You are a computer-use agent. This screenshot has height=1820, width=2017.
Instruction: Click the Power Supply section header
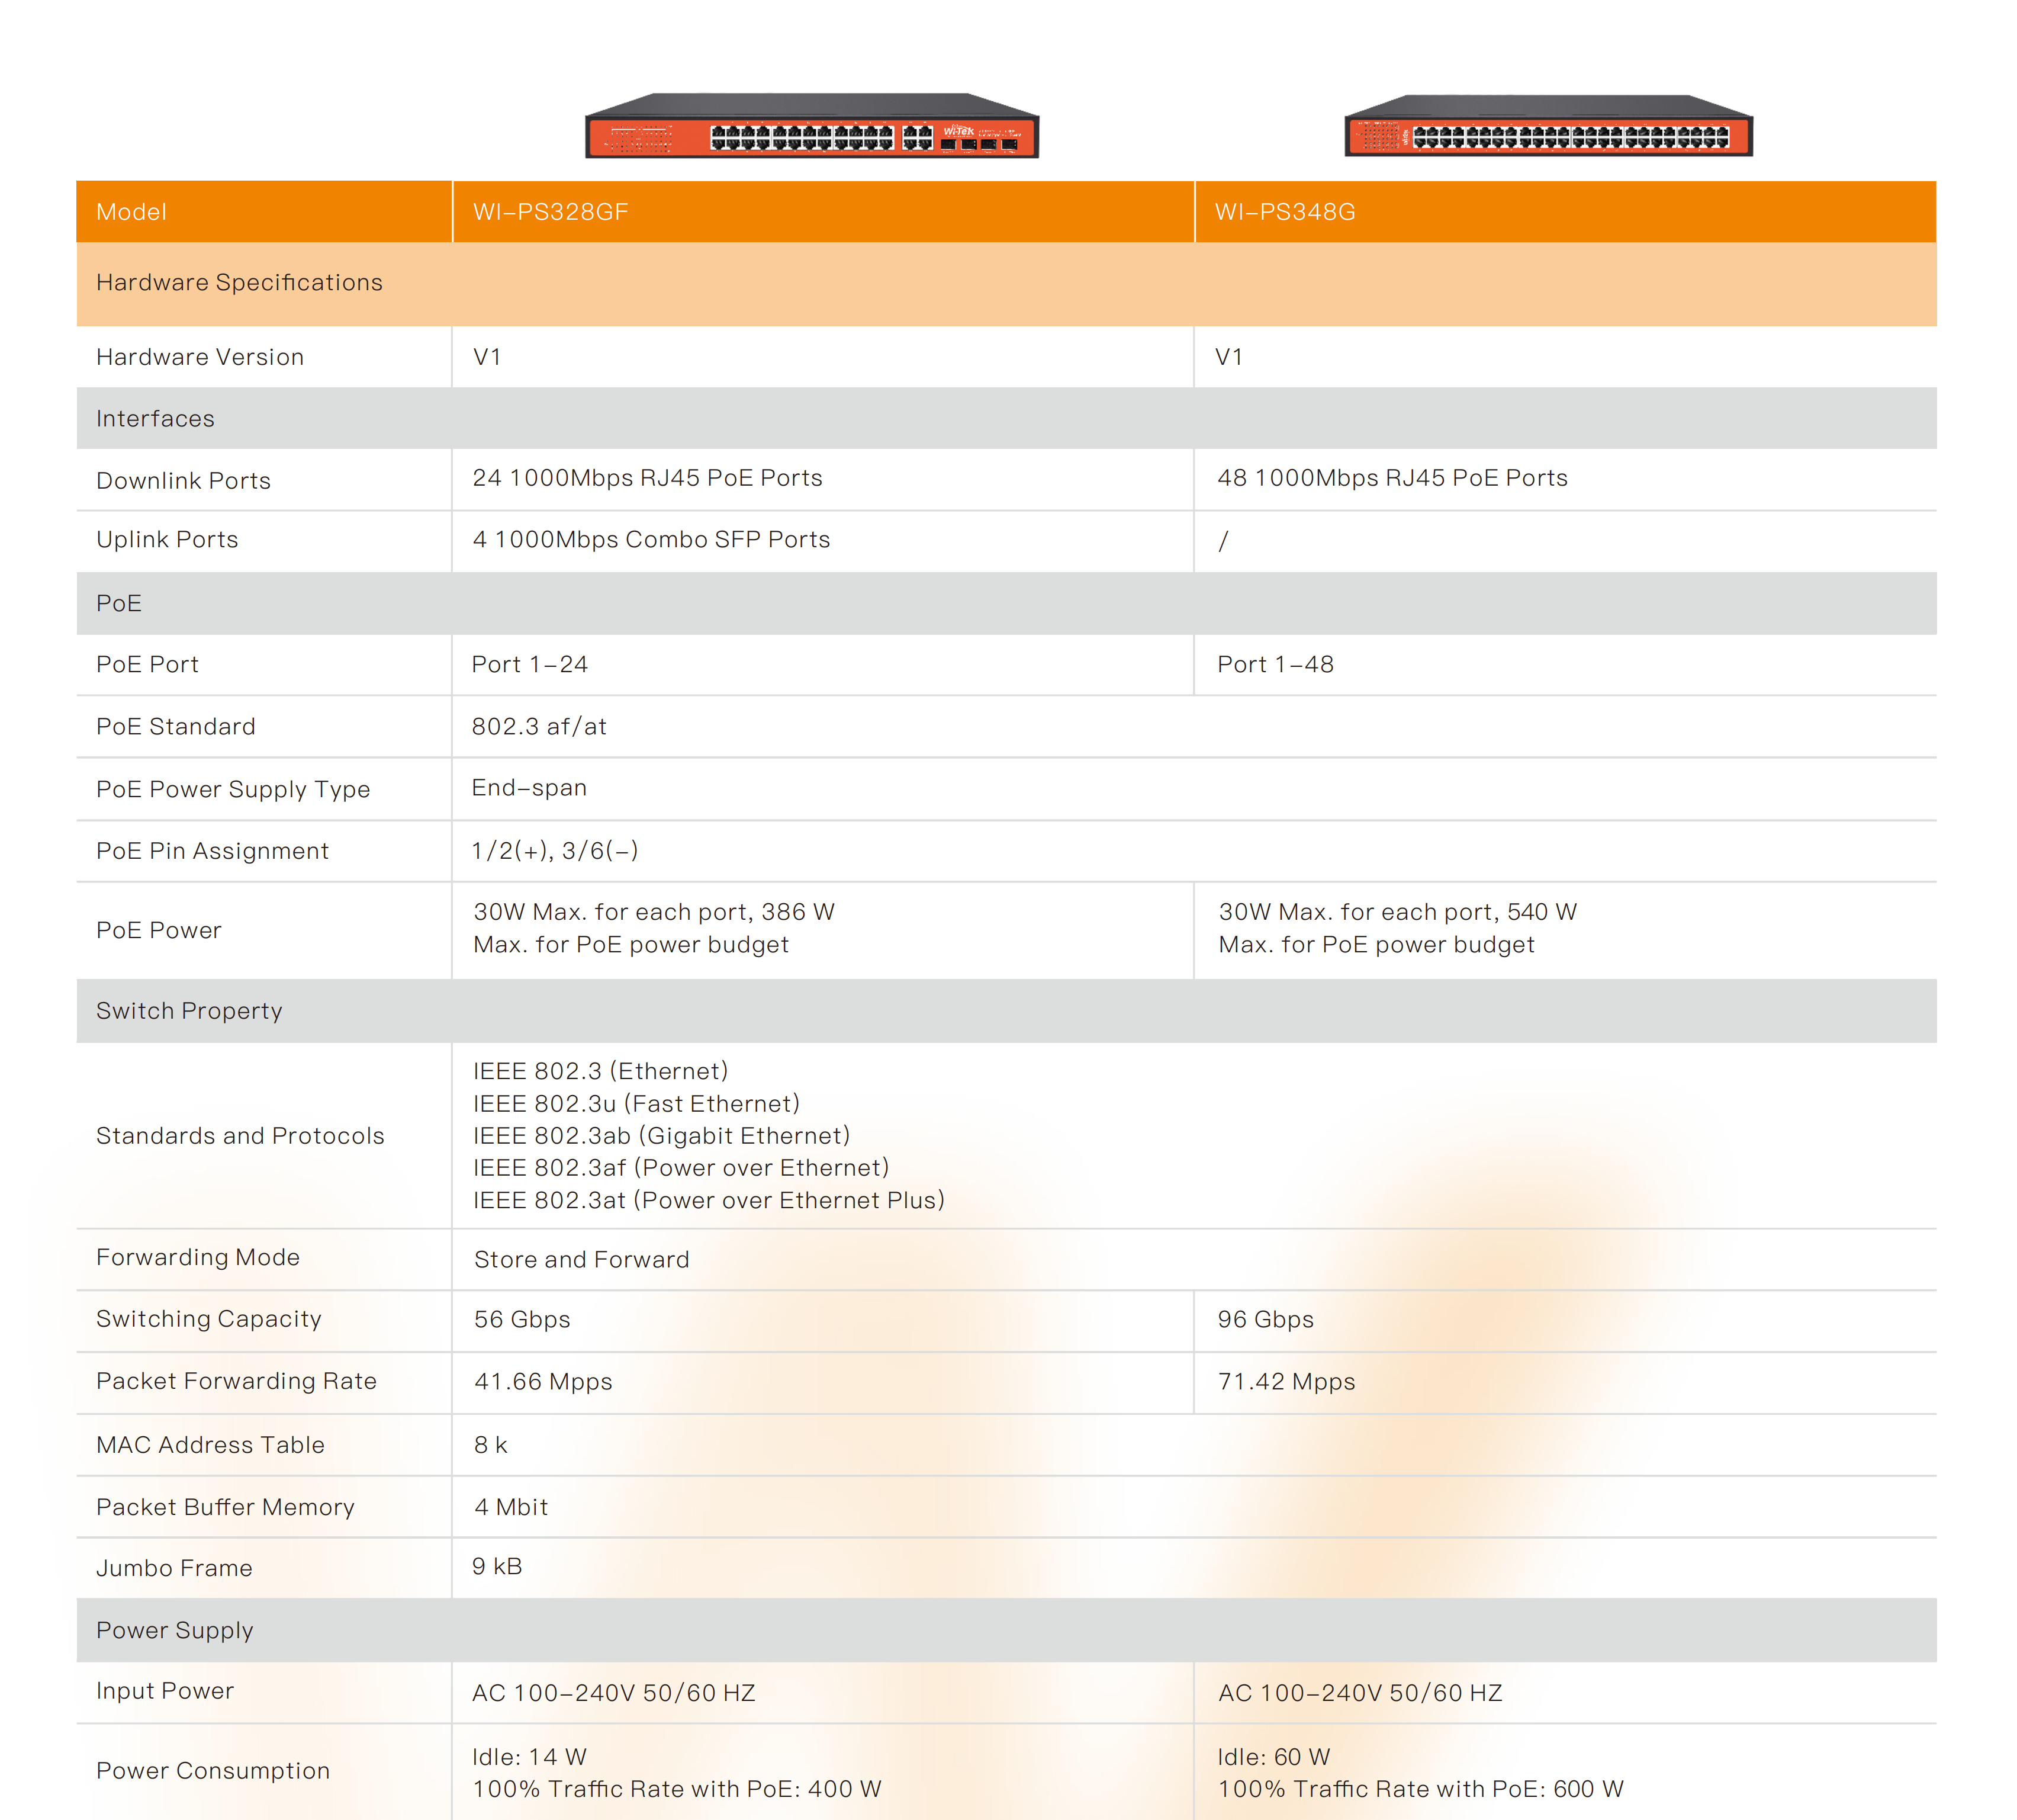click(x=175, y=1630)
